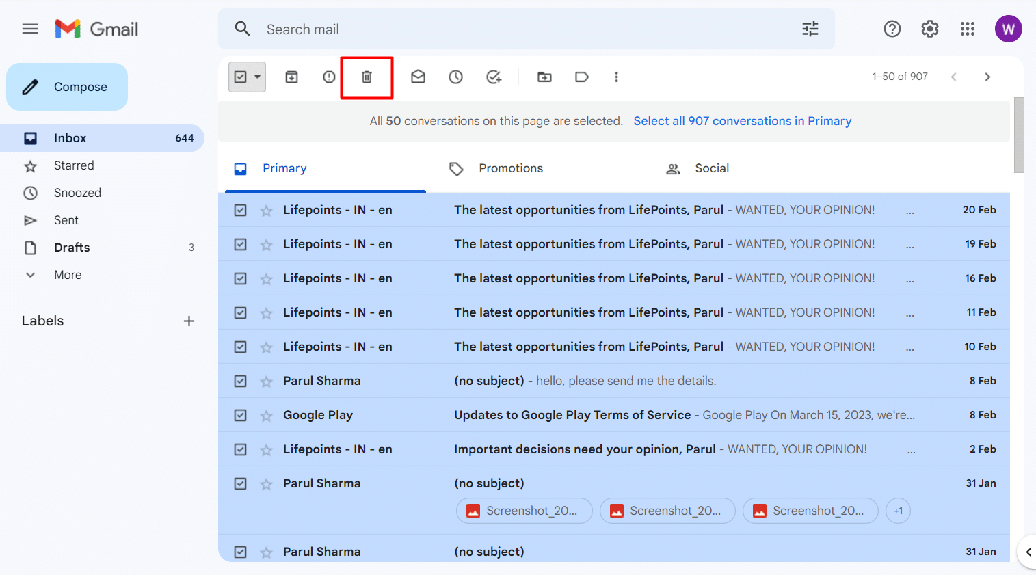
Task: Click the inbox vertical scrollbar
Action: [1019, 135]
